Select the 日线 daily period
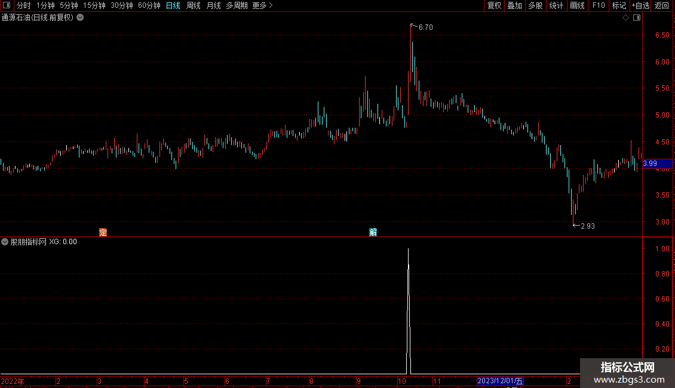This screenshot has width=675, height=388. point(173,5)
